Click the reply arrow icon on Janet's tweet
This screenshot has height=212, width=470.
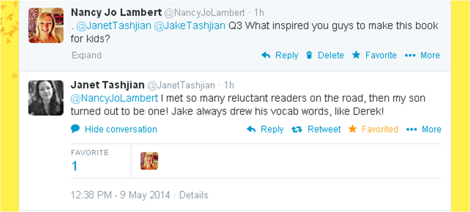(251, 129)
